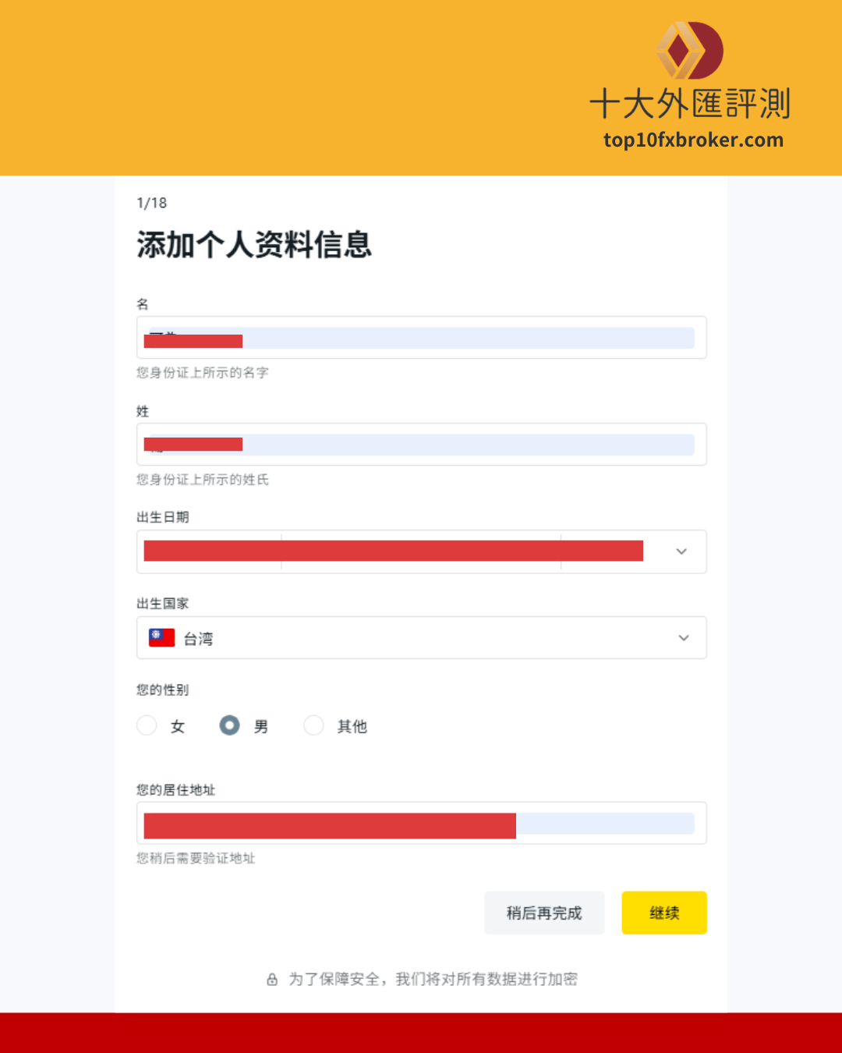Screen dimensions: 842x1053
Task: Select the 其他 gender radio button
Action: pos(313,725)
